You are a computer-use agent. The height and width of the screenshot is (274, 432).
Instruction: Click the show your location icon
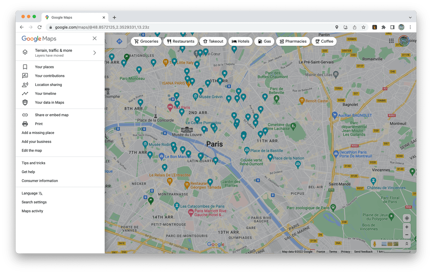point(407,218)
